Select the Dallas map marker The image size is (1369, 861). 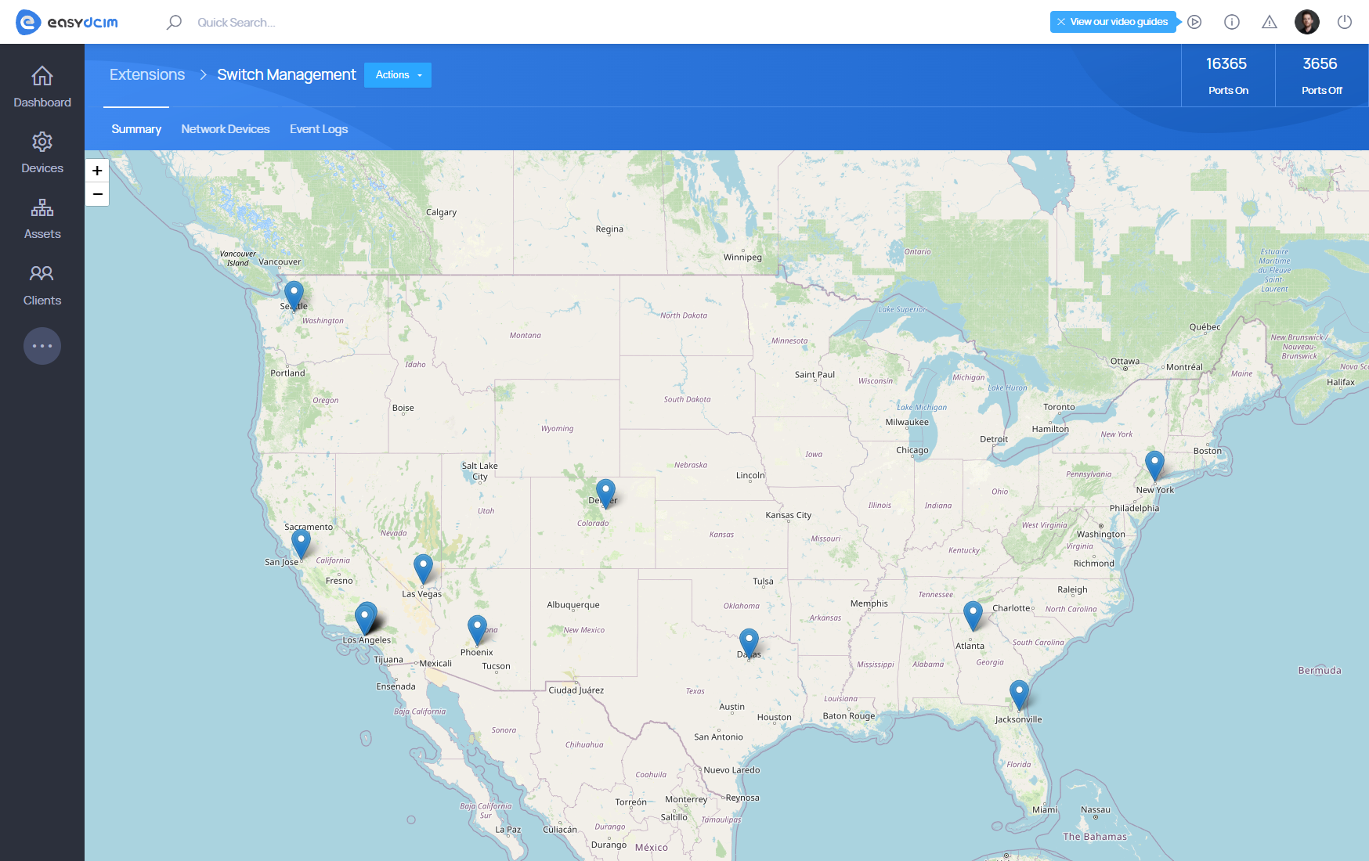coord(749,643)
